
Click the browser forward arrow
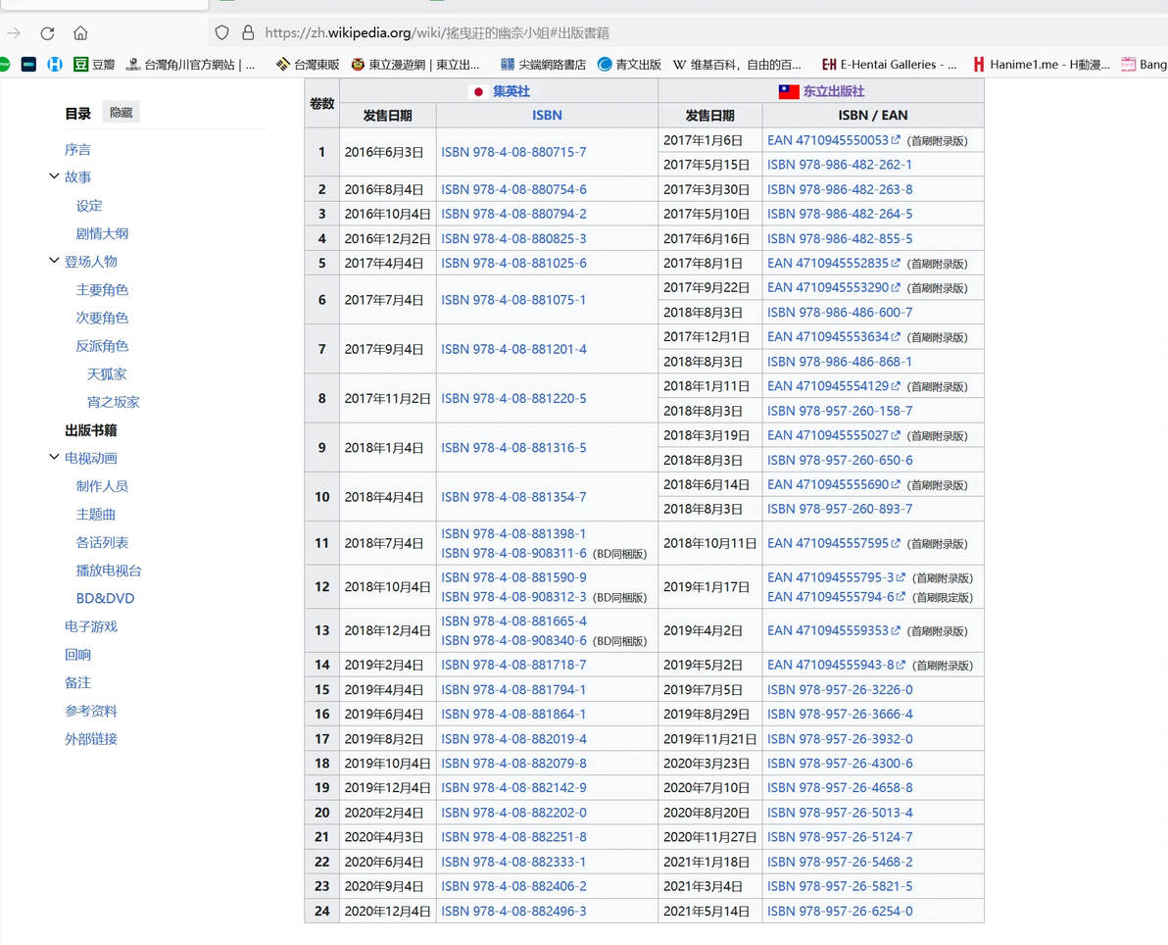(14, 32)
